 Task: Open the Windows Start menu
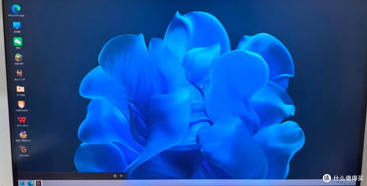(22, 183)
